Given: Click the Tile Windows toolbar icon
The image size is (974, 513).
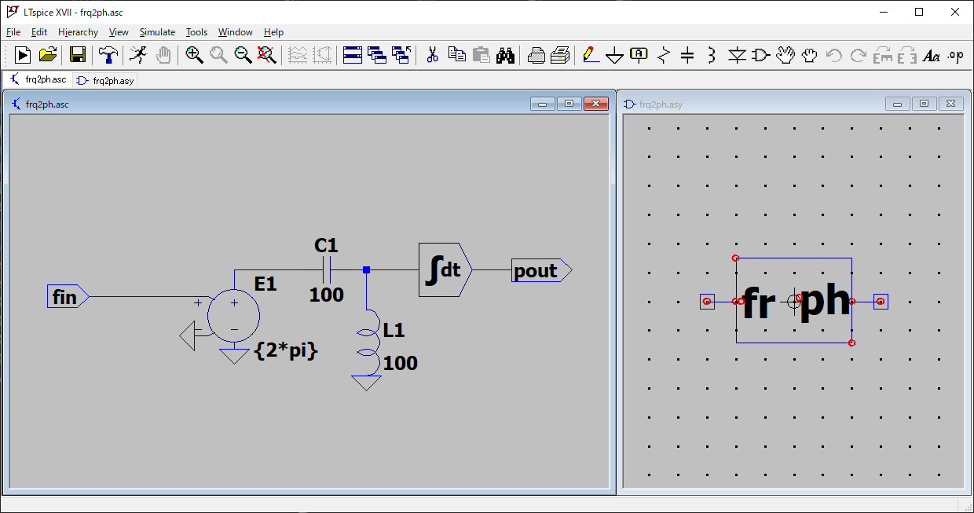Looking at the screenshot, I should (353, 55).
